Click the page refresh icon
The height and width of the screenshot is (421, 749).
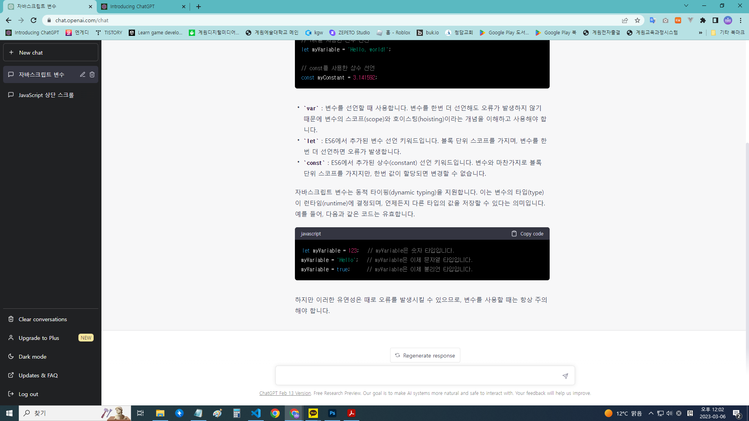coord(33,20)
